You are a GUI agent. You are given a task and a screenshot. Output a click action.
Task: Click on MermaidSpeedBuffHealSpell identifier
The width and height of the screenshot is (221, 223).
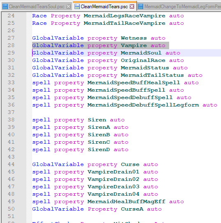tap(134, 83)
